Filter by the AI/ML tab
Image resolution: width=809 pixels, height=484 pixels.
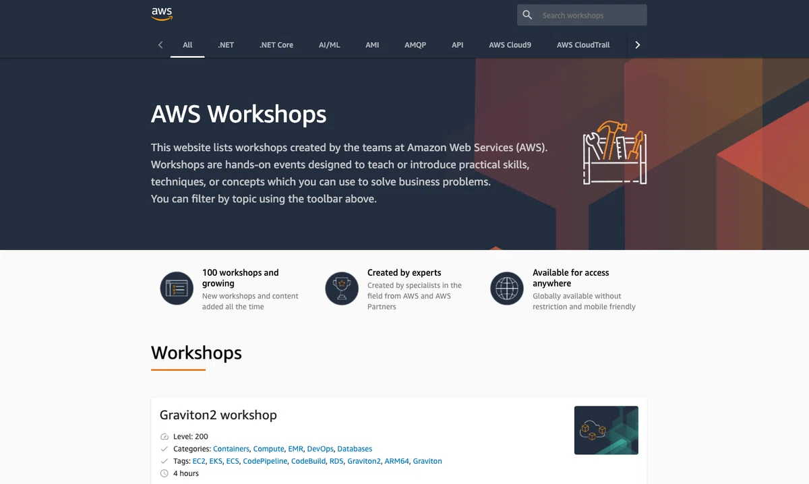pos(330,45)
